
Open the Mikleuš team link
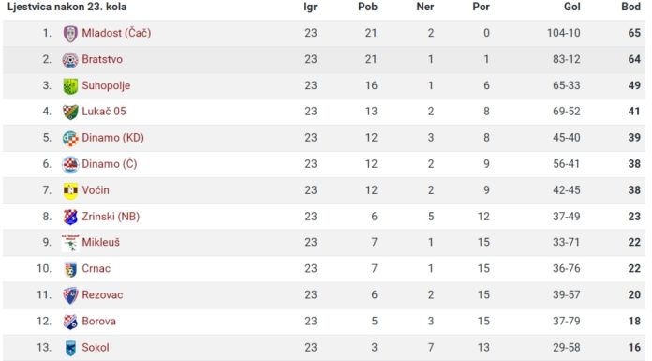tap(100, 242)
